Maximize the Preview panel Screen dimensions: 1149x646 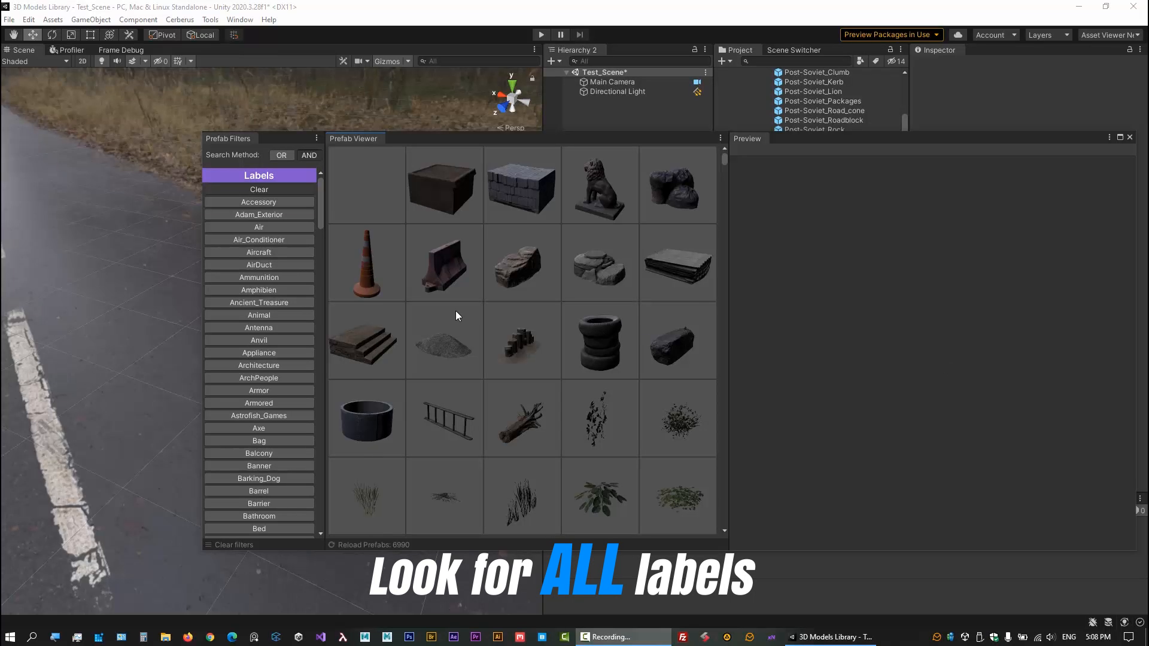[x=1120, y=138]
